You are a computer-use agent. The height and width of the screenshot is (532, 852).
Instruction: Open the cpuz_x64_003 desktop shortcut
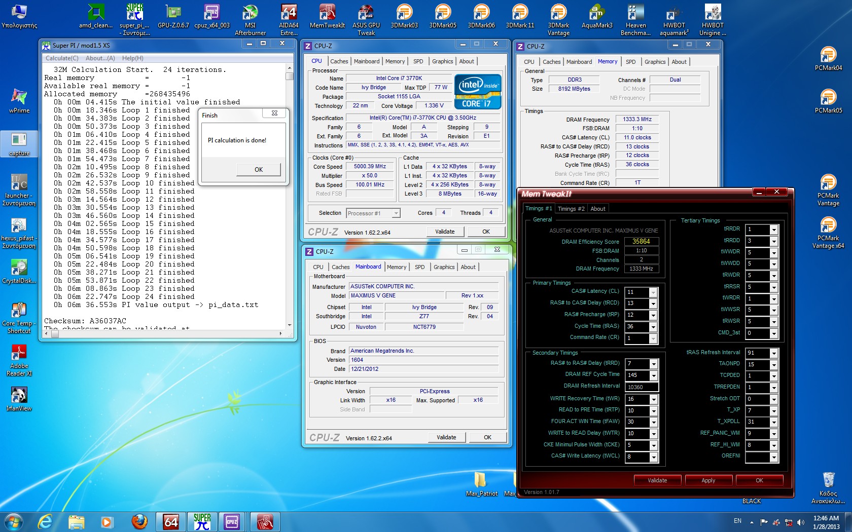coord(211,17)
